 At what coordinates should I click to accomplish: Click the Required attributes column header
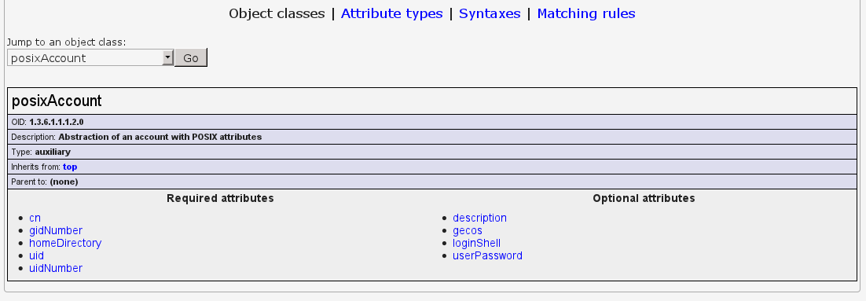220,198
